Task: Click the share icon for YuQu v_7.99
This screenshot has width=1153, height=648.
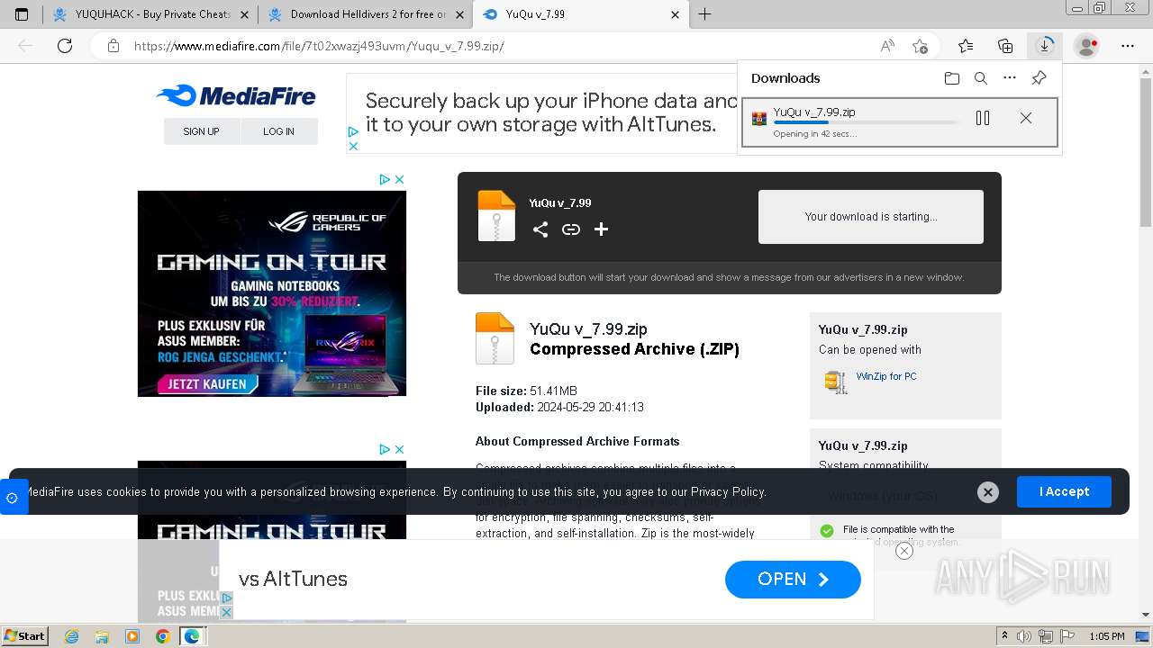Action: [540, 229]
